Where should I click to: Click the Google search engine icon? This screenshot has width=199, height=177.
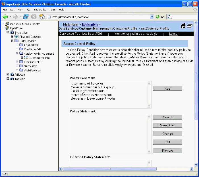169,17
